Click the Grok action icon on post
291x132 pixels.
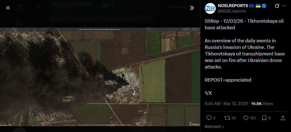coord(277,6)
